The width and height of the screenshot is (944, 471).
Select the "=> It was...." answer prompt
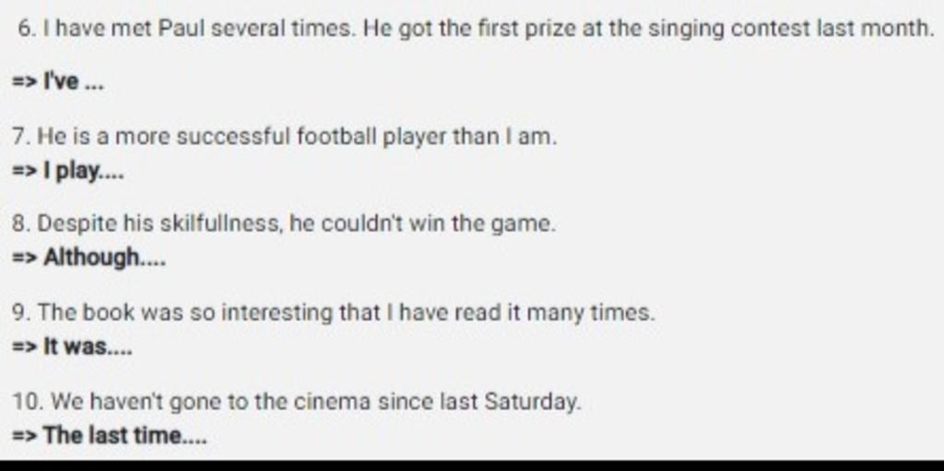tap(72, 347)
